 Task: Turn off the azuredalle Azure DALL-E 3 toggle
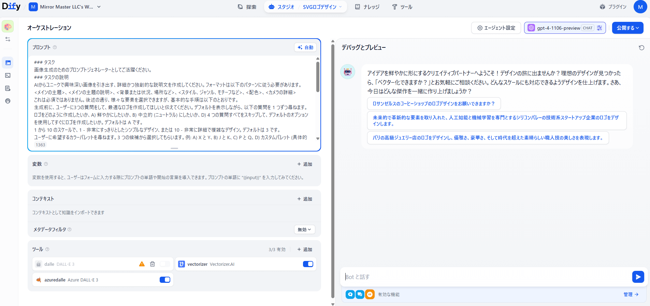click(165, 280)
